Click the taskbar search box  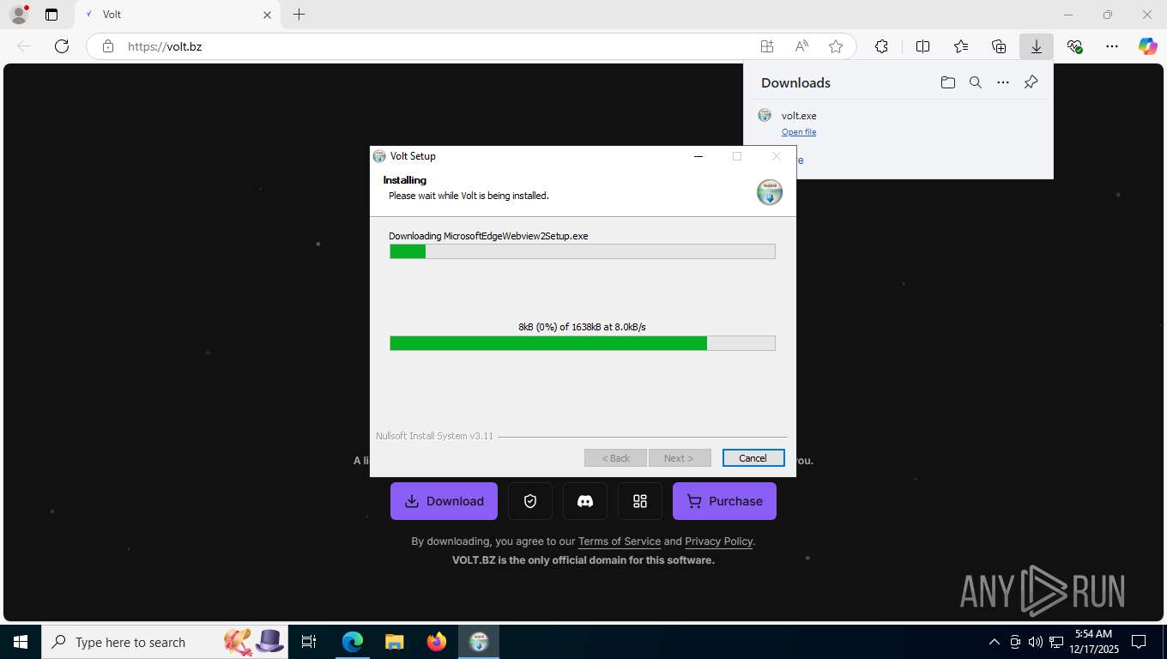(165, 642)
